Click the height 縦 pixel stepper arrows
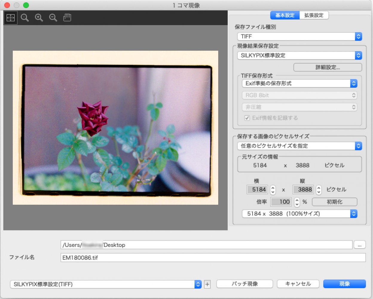Screen dimensions: 373x299 [x=319, y=190]
